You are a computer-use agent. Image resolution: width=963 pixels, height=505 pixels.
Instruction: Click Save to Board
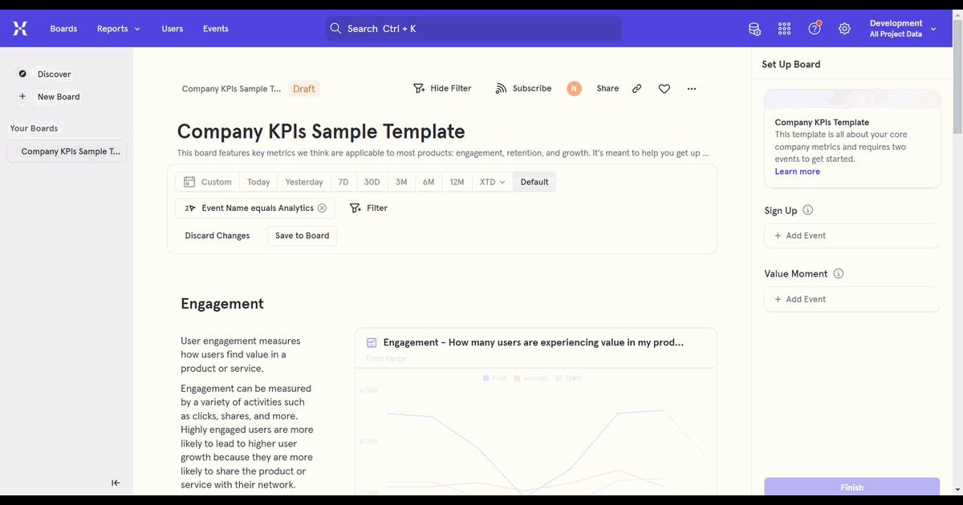[303, 236]
